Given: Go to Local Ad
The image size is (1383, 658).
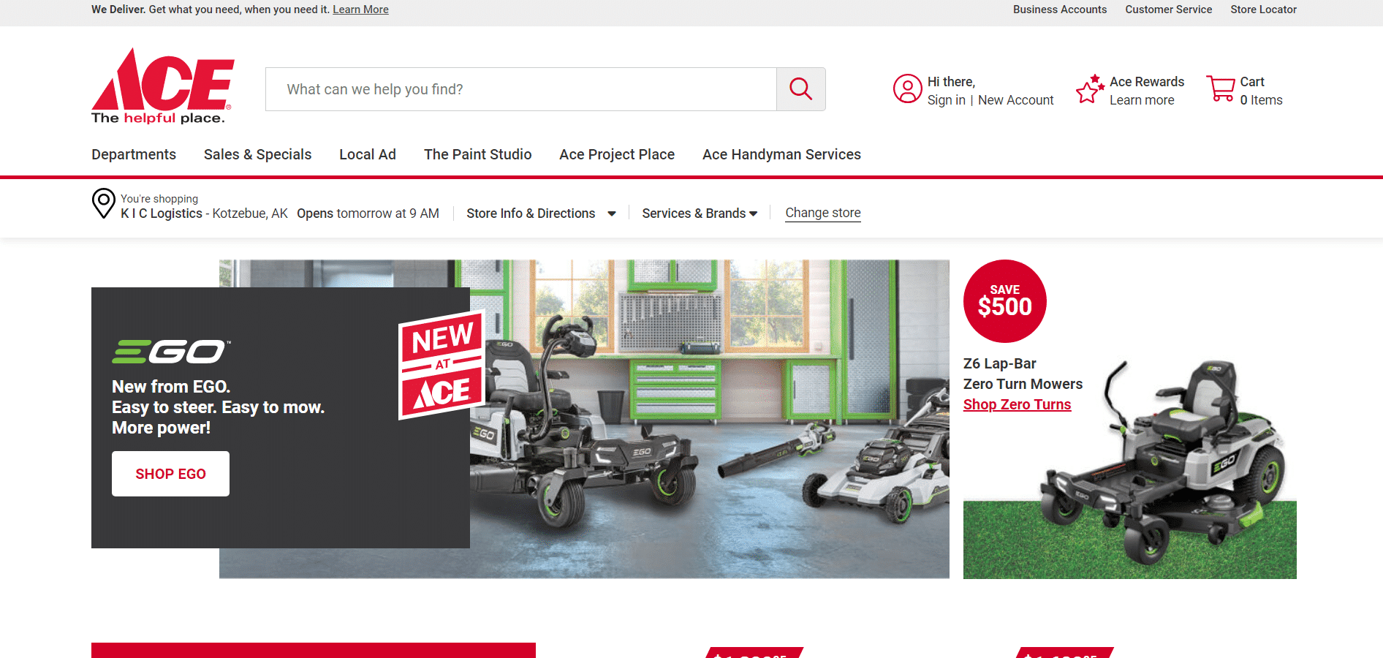Looking at the screenshot, I should coord(368,154).
